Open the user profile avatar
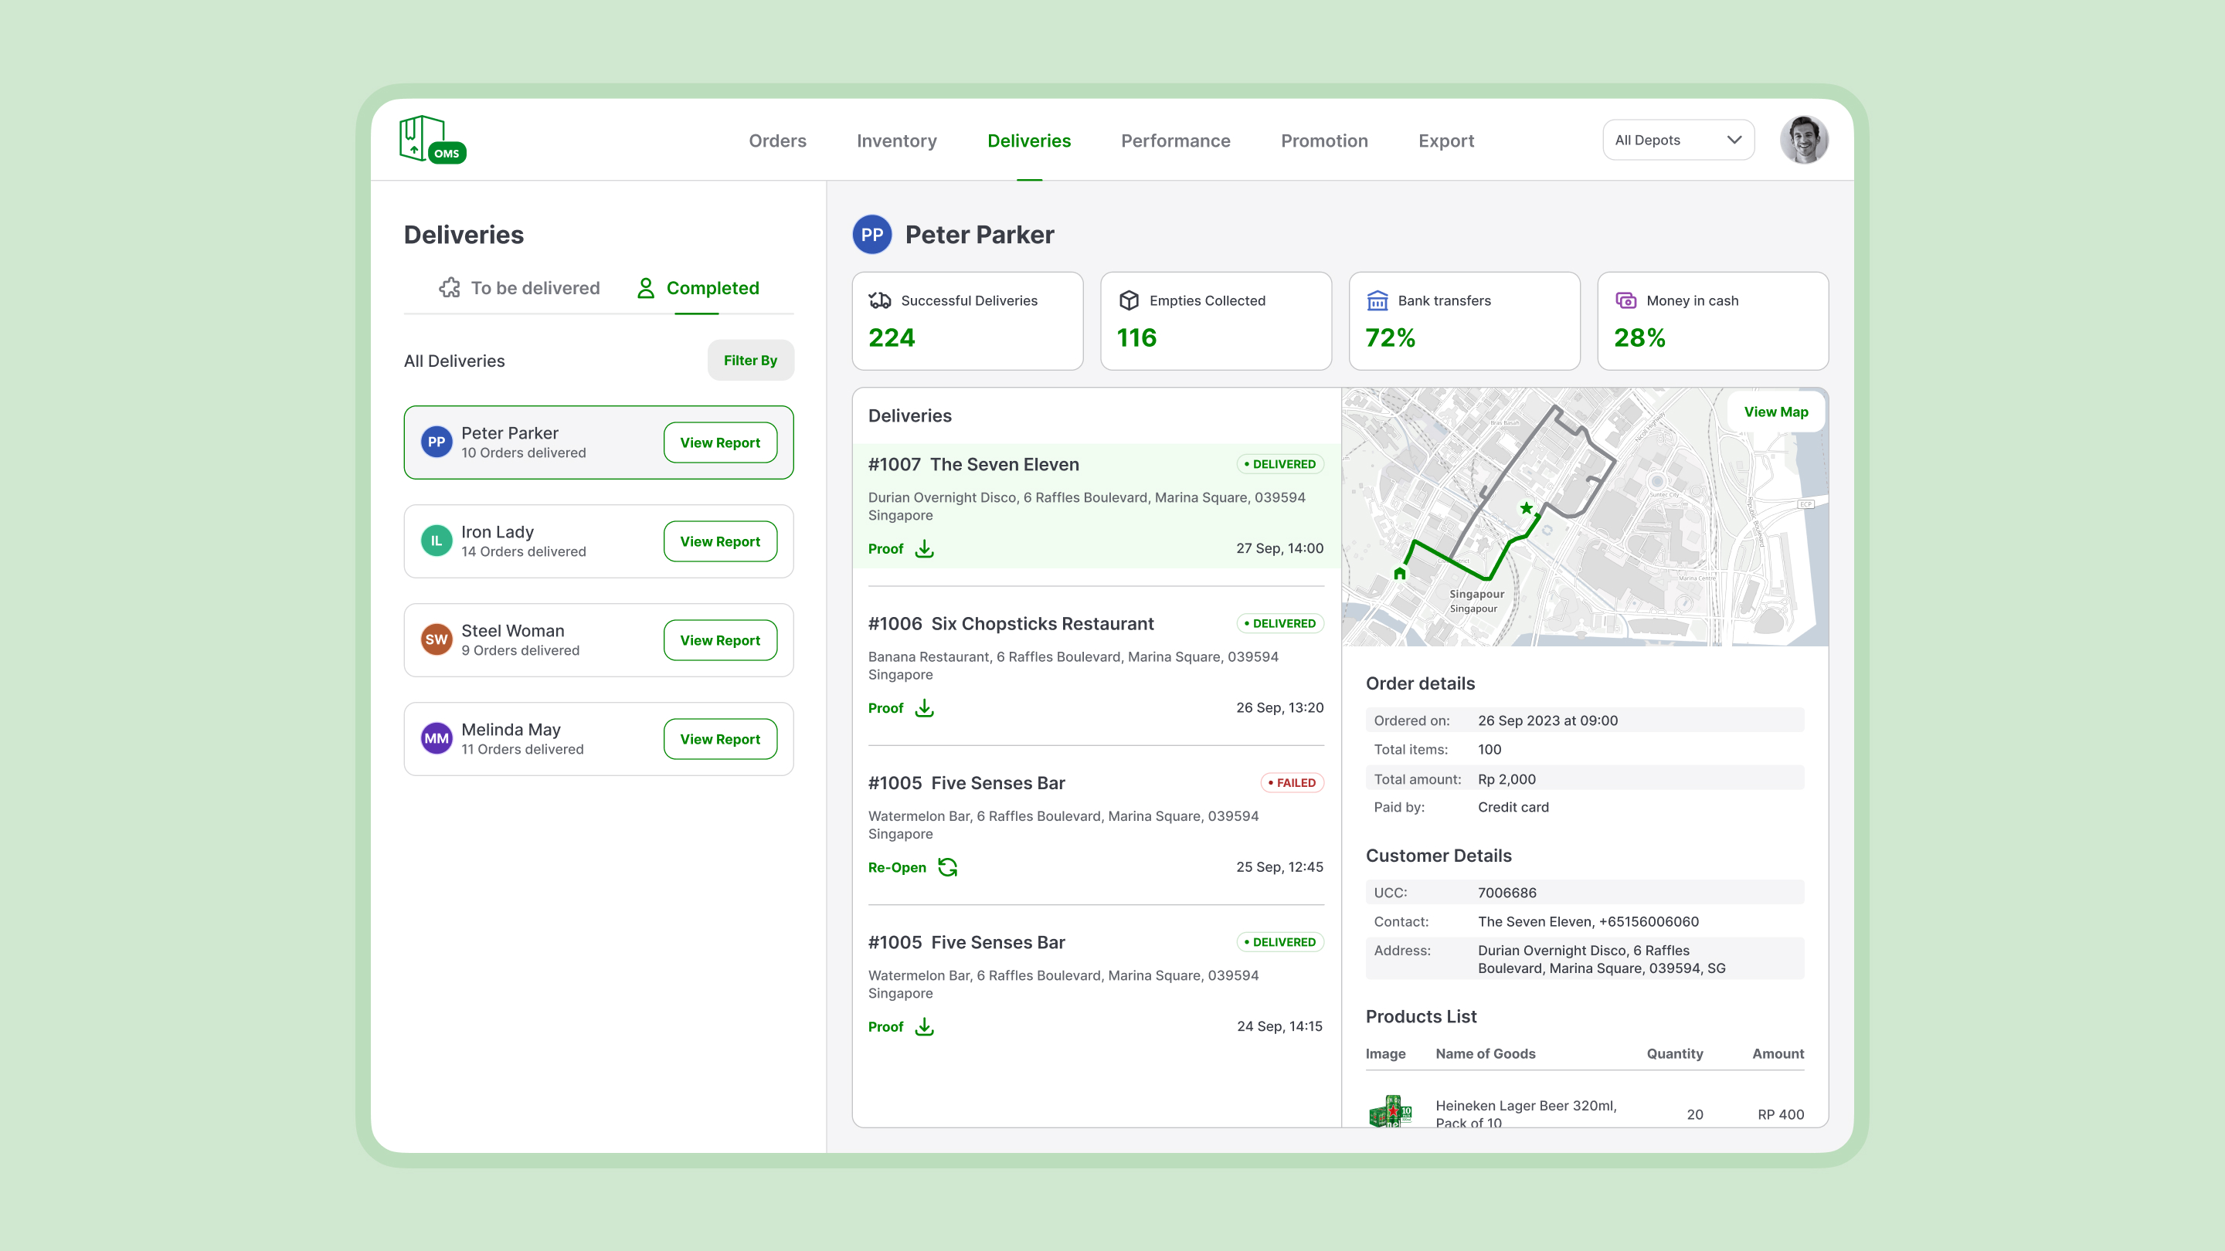The width and height of the screenshot is (2225, 1251). [1803, 140]
